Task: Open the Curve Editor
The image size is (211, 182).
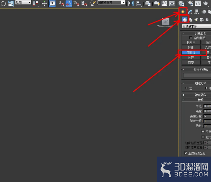Action: pyautogui.click(x=164, y=3)
